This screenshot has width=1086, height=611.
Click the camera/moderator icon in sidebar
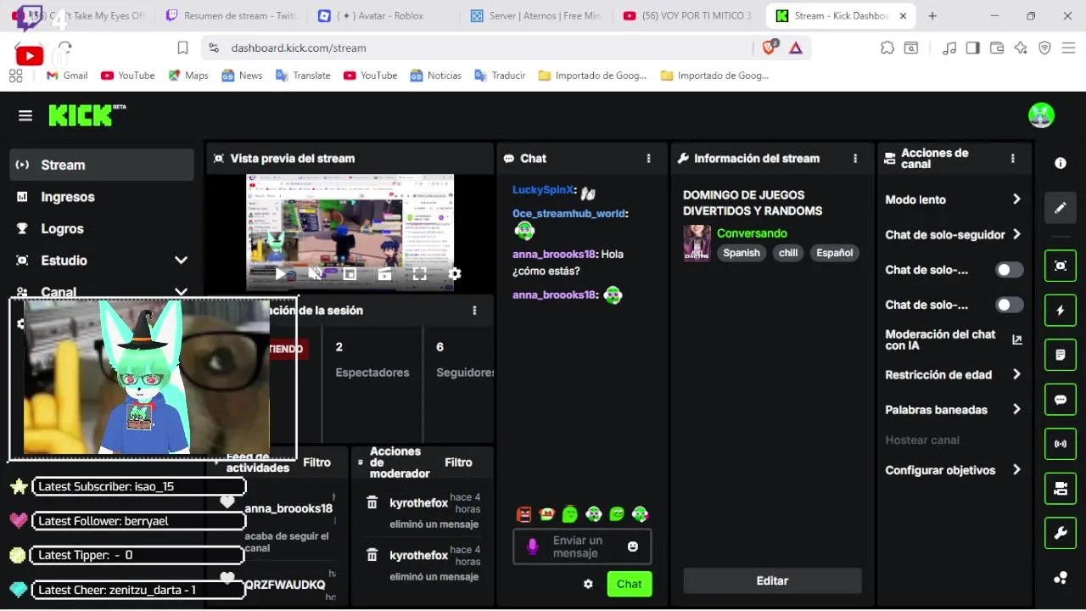click(1061, 488)
